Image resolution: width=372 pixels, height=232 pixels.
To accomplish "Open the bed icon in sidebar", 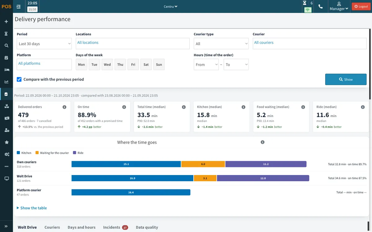I will 7,70.
